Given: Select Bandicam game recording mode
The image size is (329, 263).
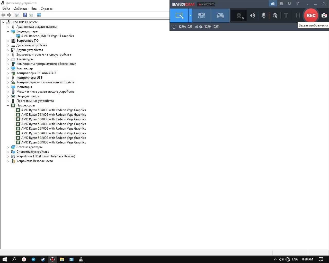Looking at the screenshot, I should (220, 15).
